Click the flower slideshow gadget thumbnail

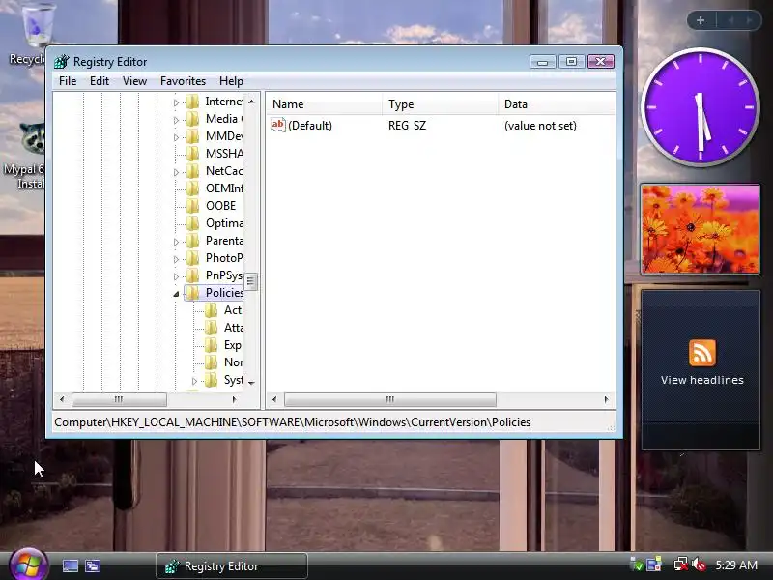[x=700, y=229]
